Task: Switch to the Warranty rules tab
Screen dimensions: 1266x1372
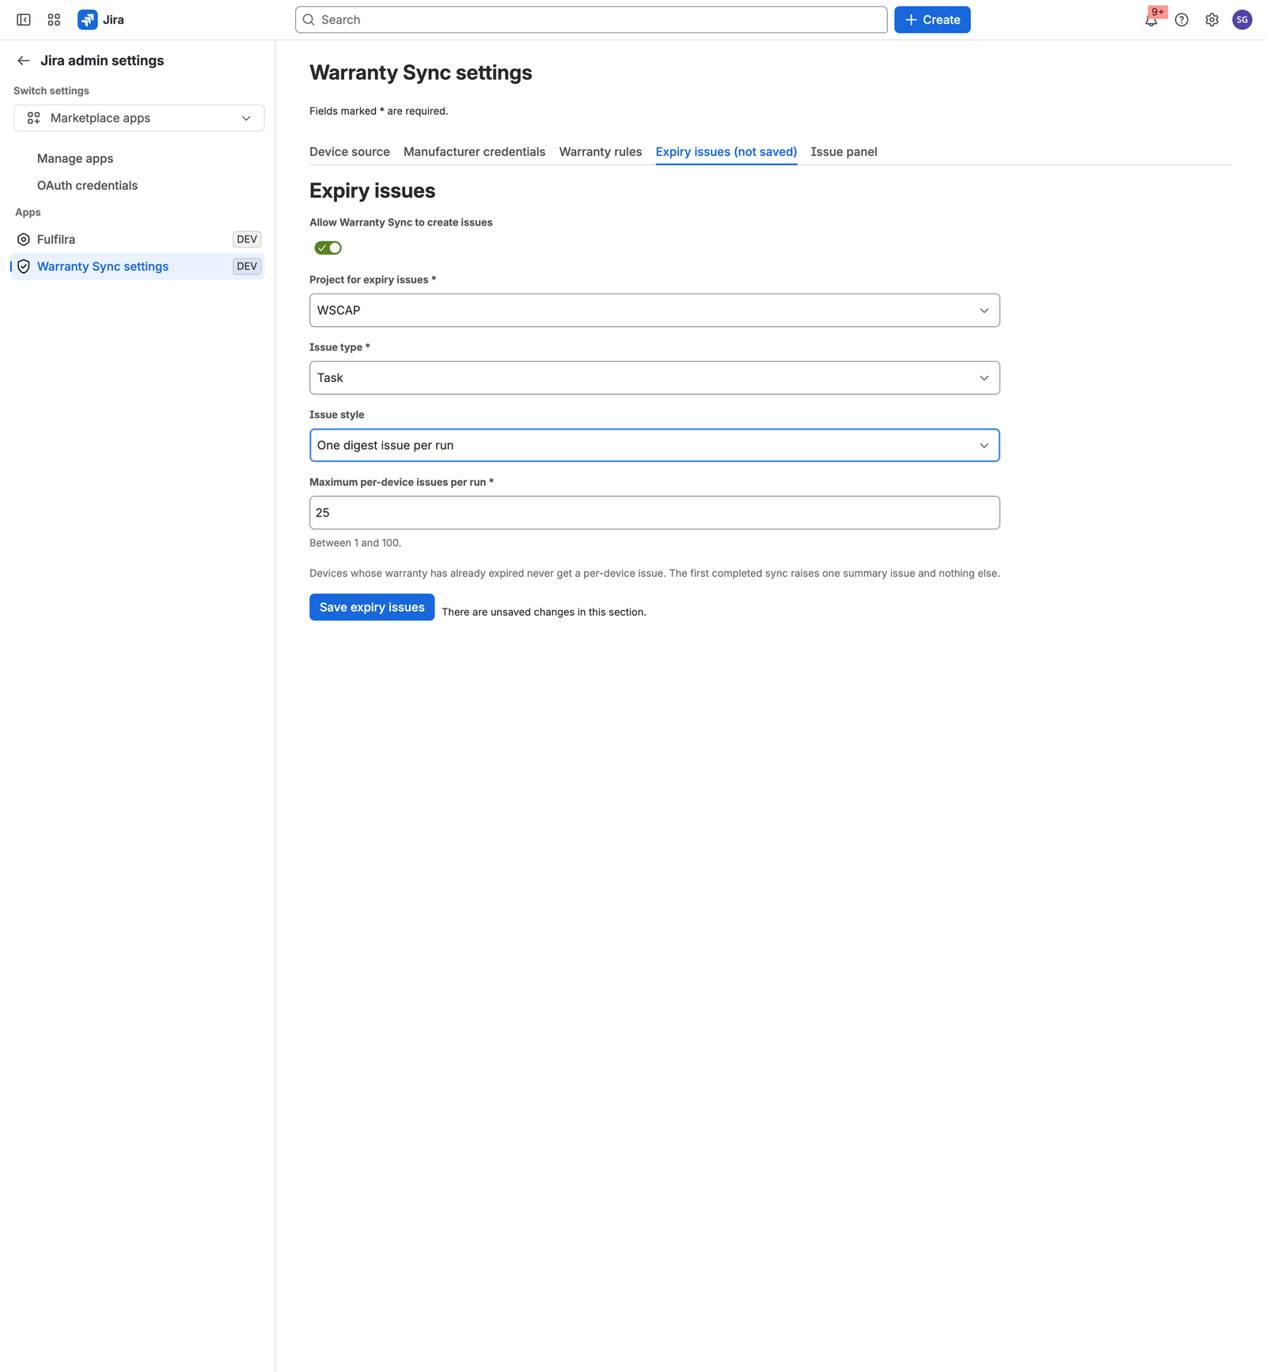Action: coord(601,152)
